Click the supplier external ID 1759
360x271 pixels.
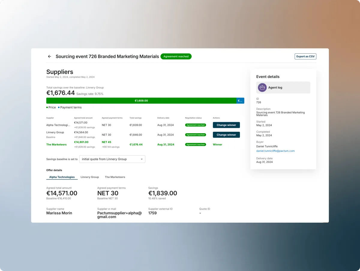(x=152, y=213)
